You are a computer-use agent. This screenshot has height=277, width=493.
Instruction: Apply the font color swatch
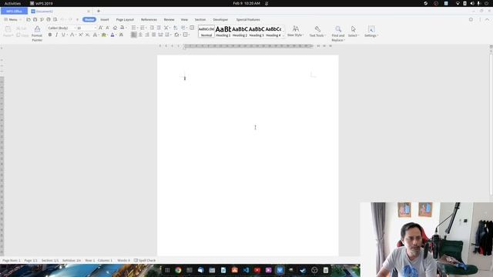tap(112, 35)
